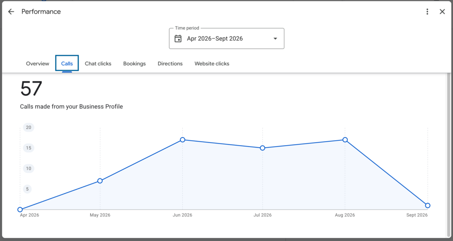Click the Sept 2026 chart data point

(x=428, y=206)
